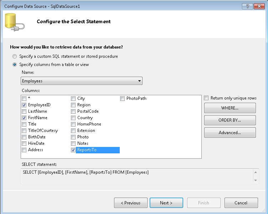Check the HomePhone column

73,124
